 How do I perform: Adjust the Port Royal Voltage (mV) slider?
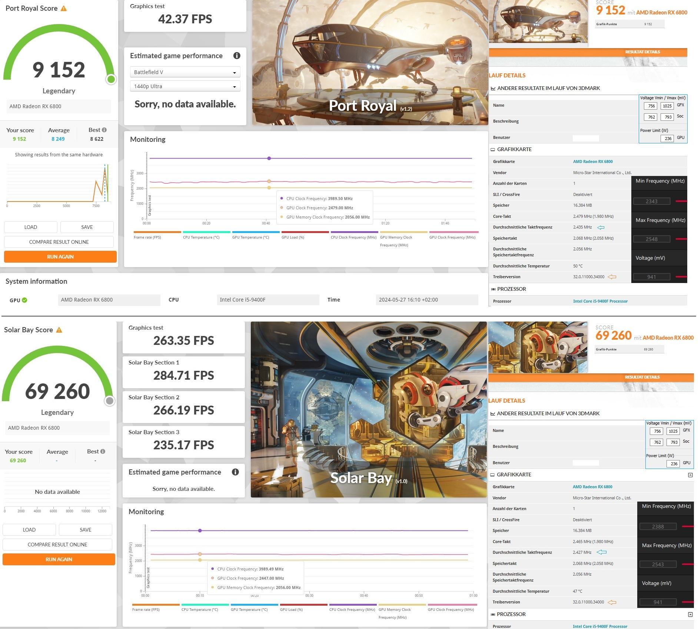click(x=681, y=277)
